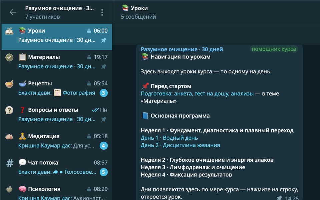Click the time «06:00» in Уроки row
Viewport: 320px width, 200px height.
click(x=101, y=31)
